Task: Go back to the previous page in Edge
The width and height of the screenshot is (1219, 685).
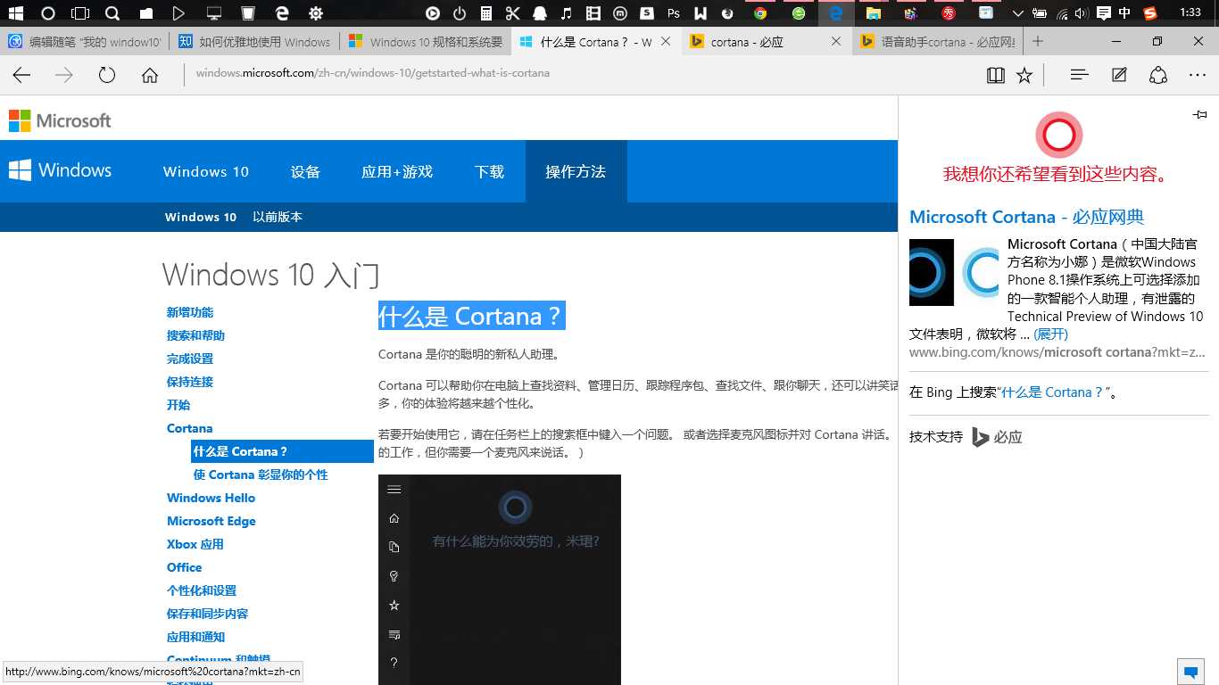Action: (x=21, y=76)
